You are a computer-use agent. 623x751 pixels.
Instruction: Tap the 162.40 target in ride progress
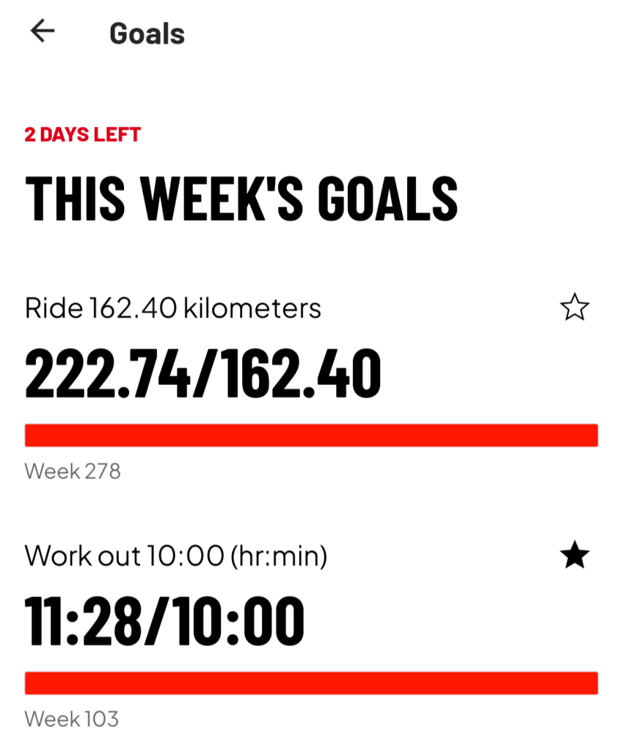(302, 373)
